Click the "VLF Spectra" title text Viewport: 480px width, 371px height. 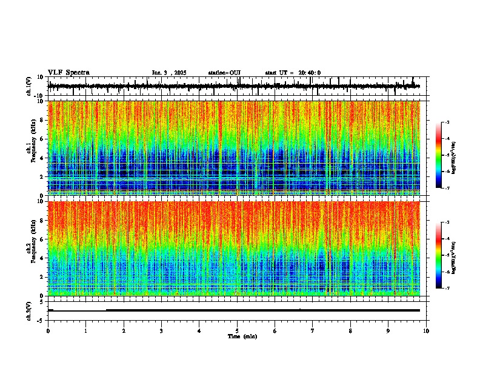(68, 73)
